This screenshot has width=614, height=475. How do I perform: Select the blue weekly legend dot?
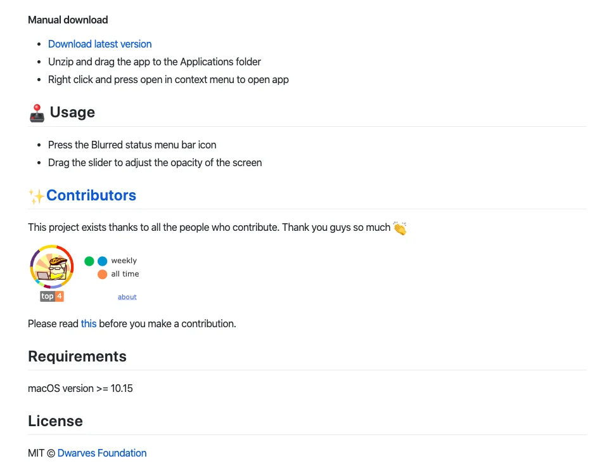click(102, 261)
